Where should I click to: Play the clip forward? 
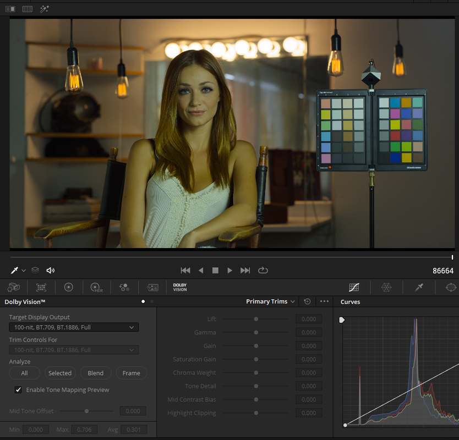pyautogui.click(x=230, y=270)
